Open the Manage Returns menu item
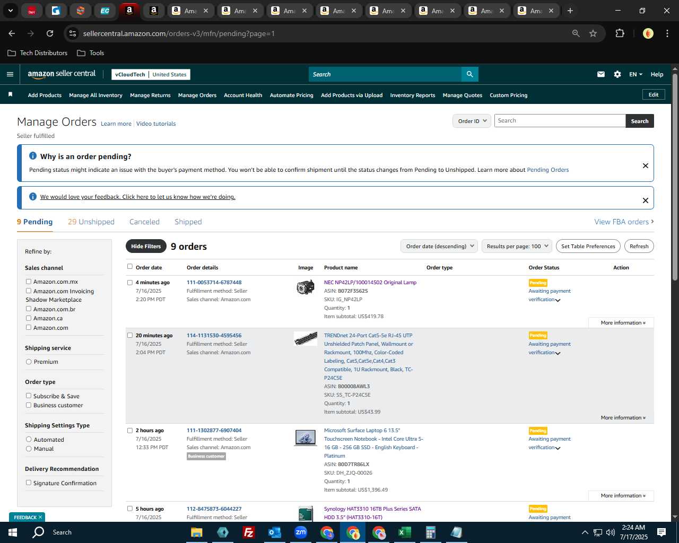 [150, 95]
